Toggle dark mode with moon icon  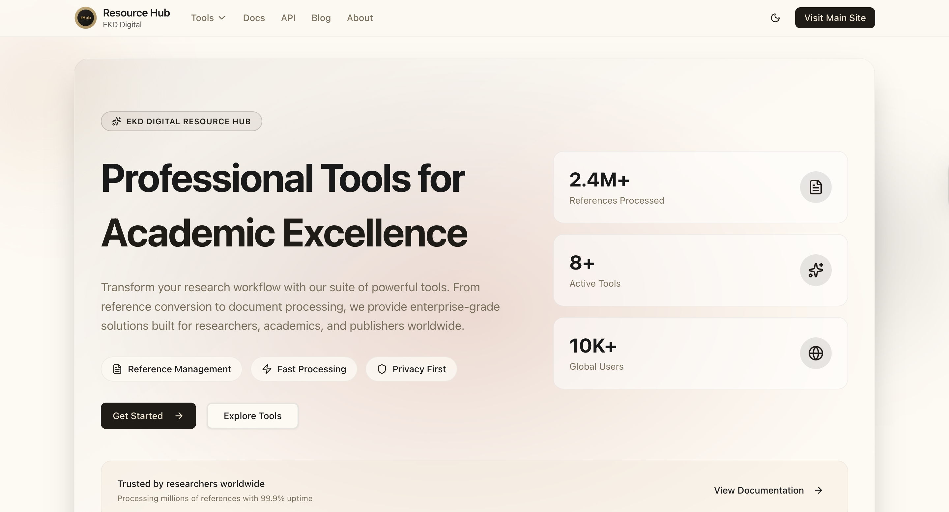(775, 18)
